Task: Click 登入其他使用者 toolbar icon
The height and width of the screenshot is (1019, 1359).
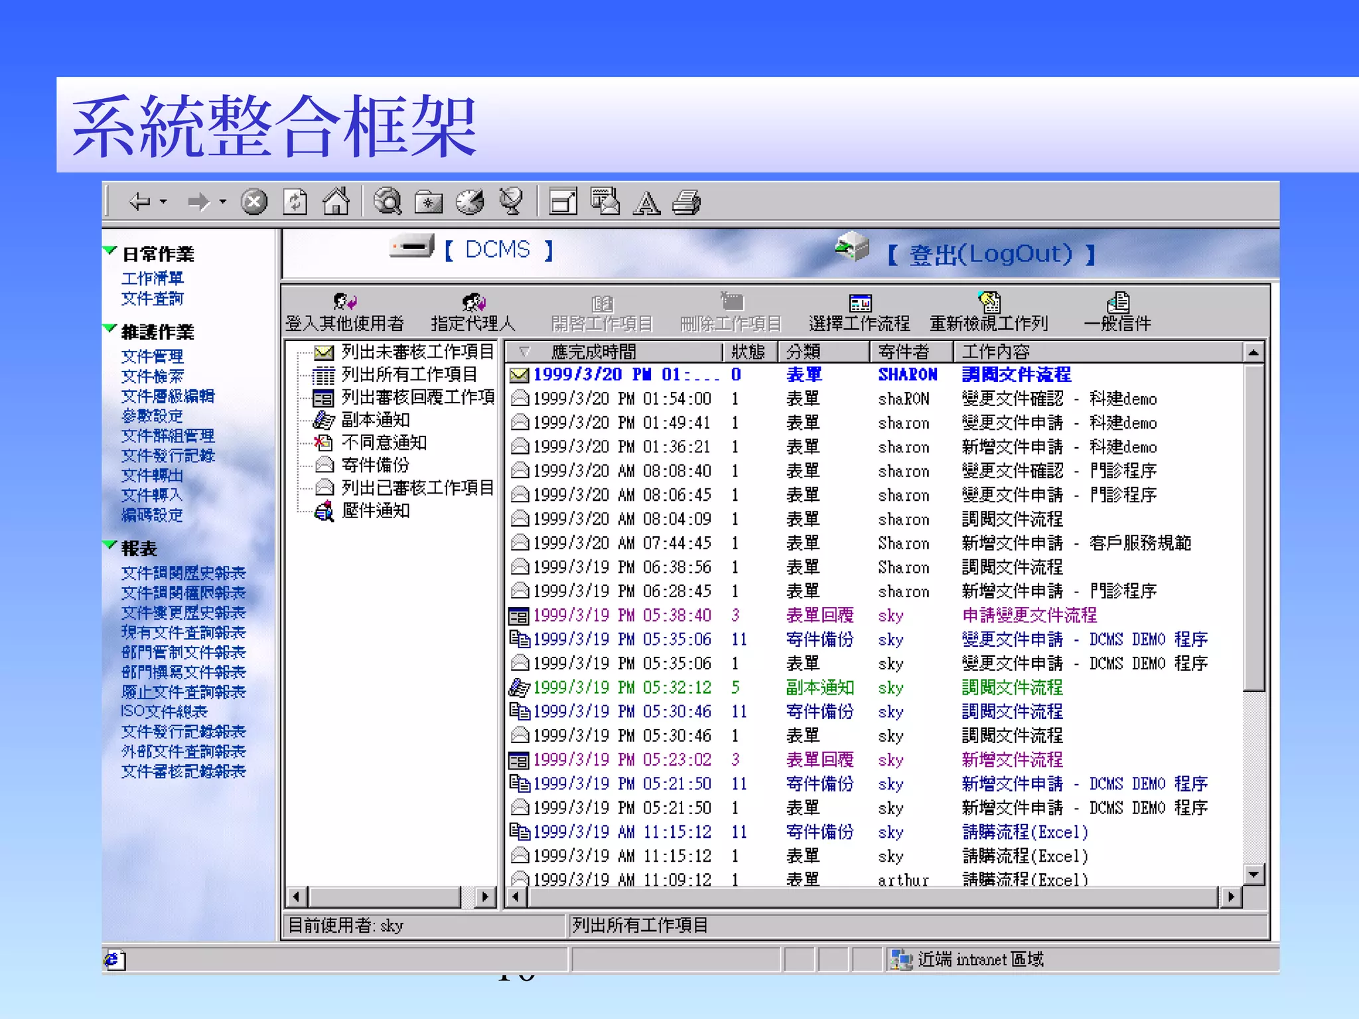Action: click(x=344, y=303)
